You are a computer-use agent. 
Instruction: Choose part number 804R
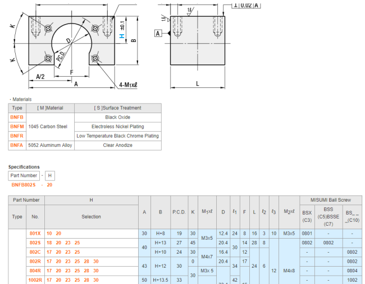click(35, 270)
